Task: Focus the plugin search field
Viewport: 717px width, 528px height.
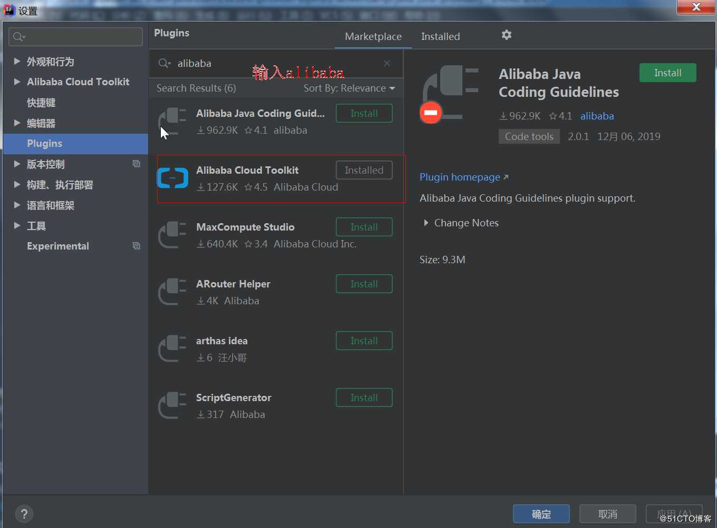Action: tap(276, 63)
